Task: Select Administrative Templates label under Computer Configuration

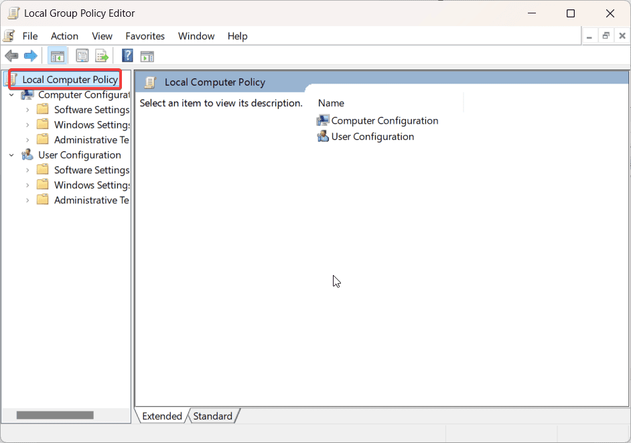Action: [x=92, y=140]
